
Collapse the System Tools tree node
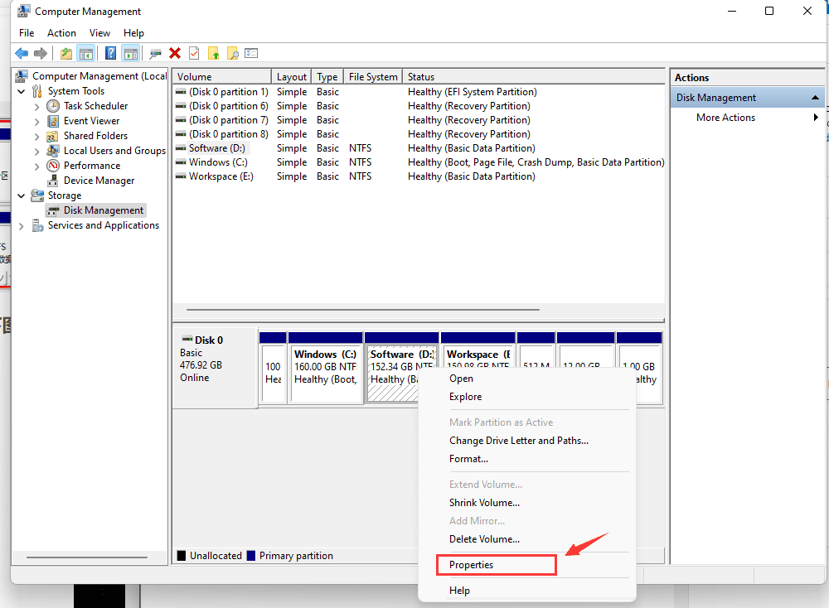22,91
